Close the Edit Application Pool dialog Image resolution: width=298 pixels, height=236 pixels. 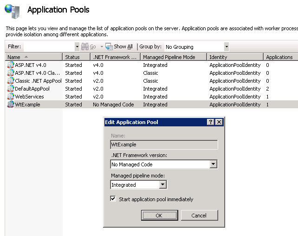[219, 122]
